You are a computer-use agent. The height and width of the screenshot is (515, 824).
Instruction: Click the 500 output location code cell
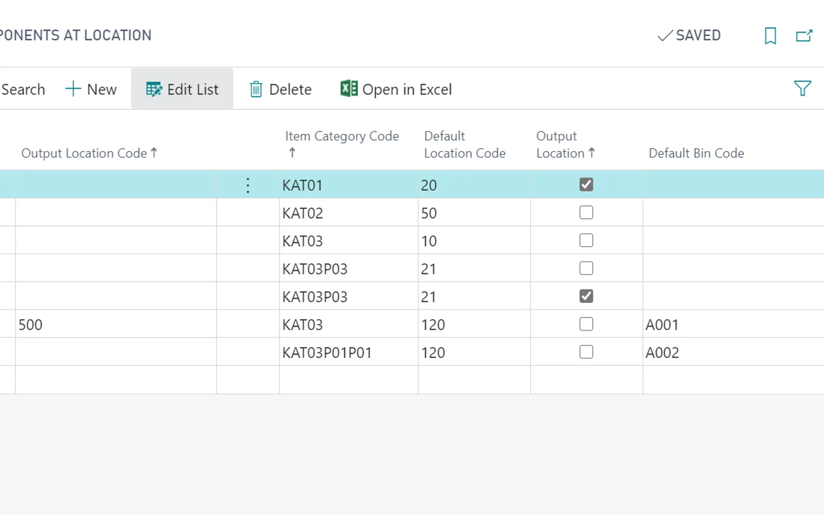click(x=116, y=324)
